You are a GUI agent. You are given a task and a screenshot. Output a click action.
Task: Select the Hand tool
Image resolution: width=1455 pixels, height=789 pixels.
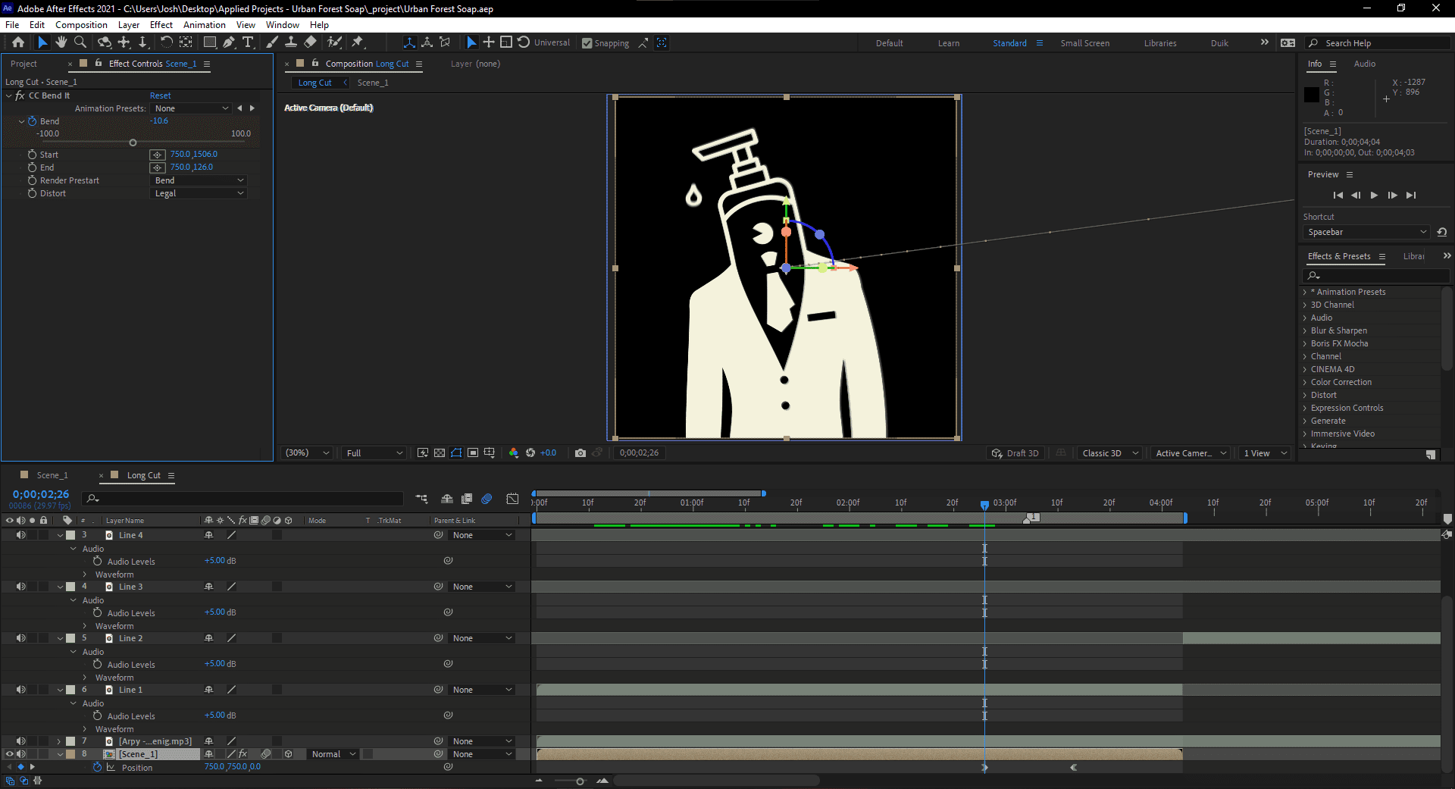click(61, 42)
